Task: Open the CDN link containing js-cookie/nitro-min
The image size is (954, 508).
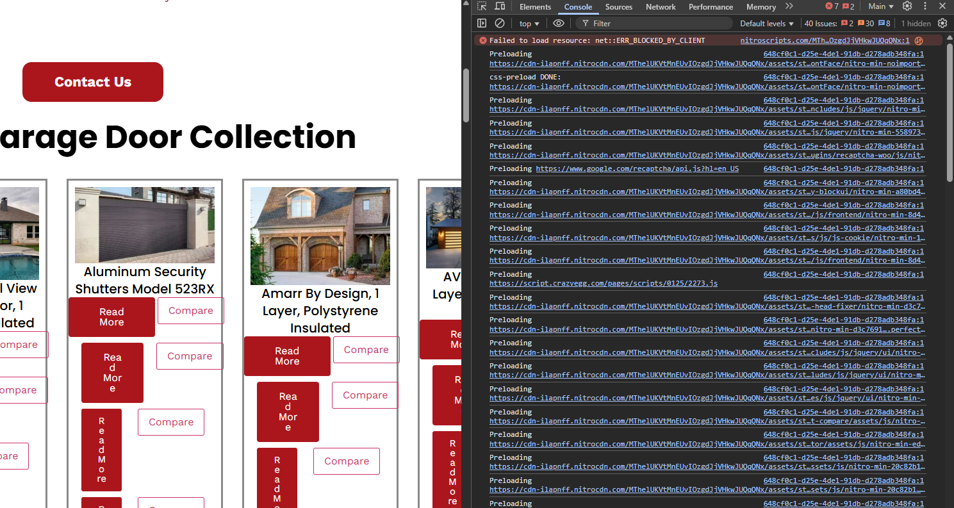Action: tap(707, 238)
